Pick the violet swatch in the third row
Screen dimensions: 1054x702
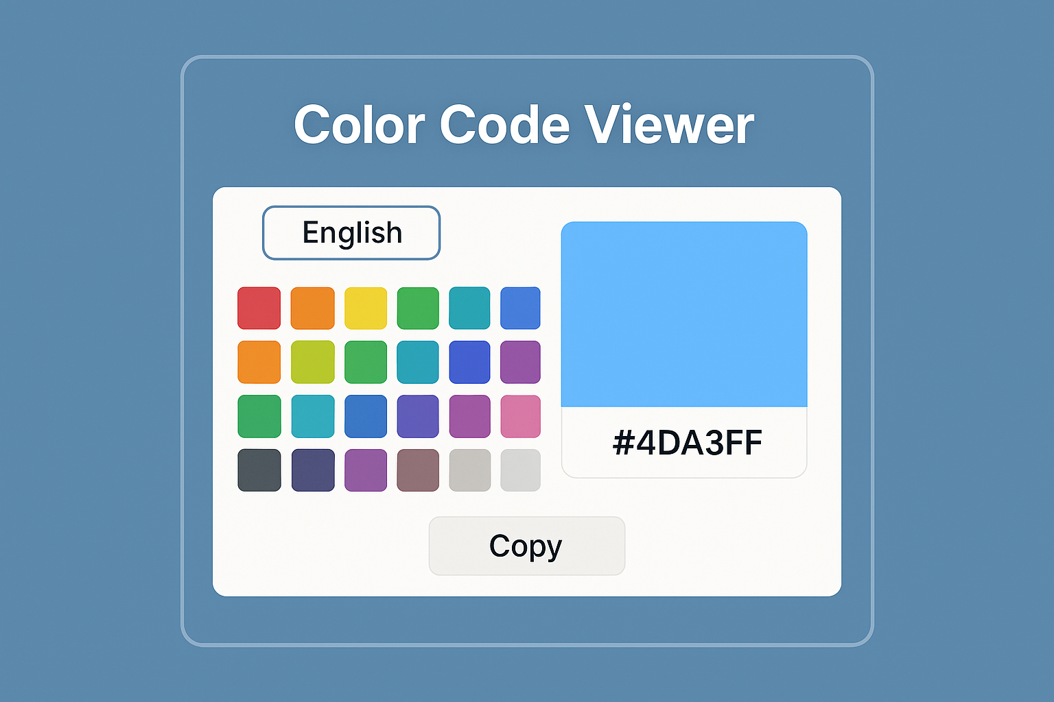coord(418,415)
